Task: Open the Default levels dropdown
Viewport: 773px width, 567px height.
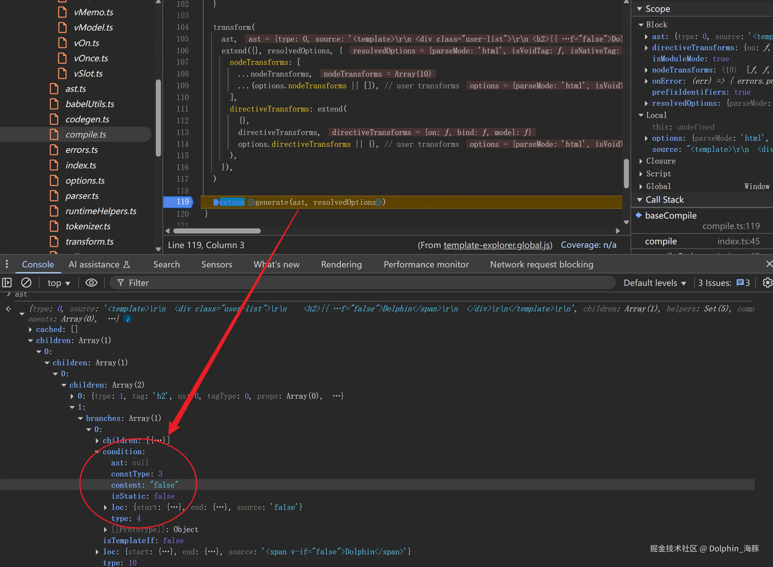Action: 655,283
